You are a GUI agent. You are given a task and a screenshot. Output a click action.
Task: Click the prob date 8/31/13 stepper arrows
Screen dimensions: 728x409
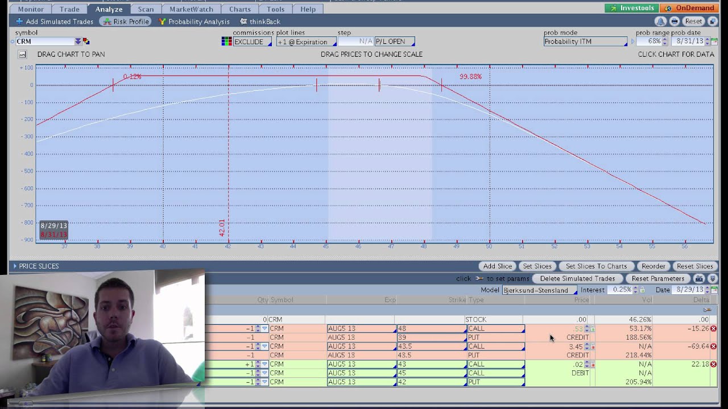[708, 41]
